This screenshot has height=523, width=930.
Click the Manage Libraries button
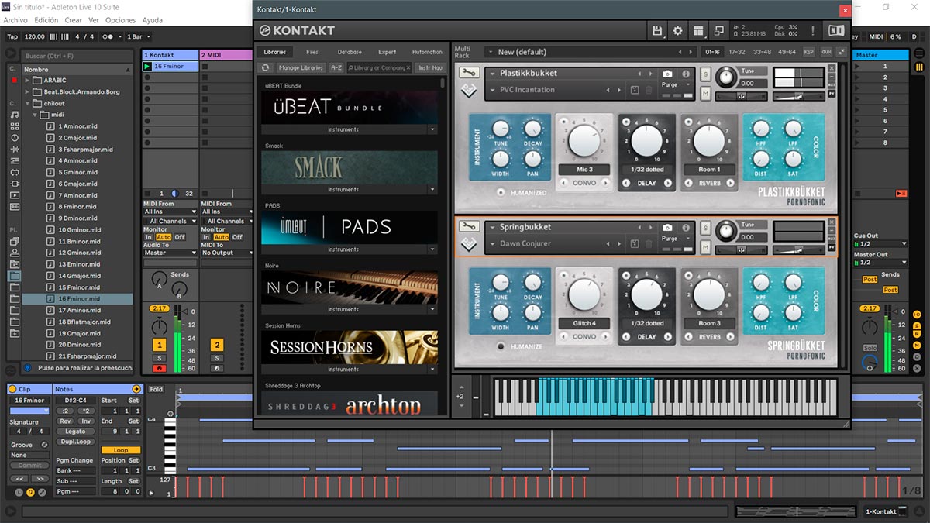(300, 68)
